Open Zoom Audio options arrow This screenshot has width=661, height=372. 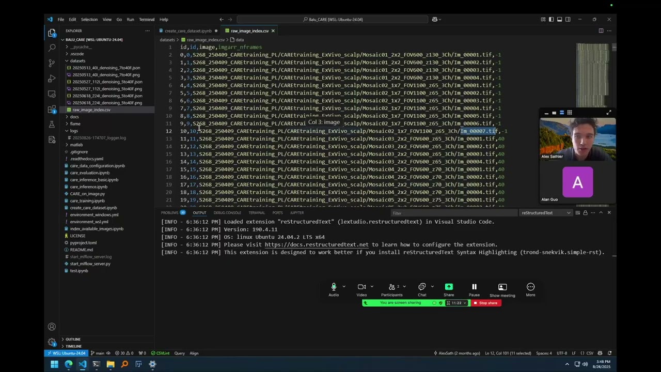[x=343, y=287]
